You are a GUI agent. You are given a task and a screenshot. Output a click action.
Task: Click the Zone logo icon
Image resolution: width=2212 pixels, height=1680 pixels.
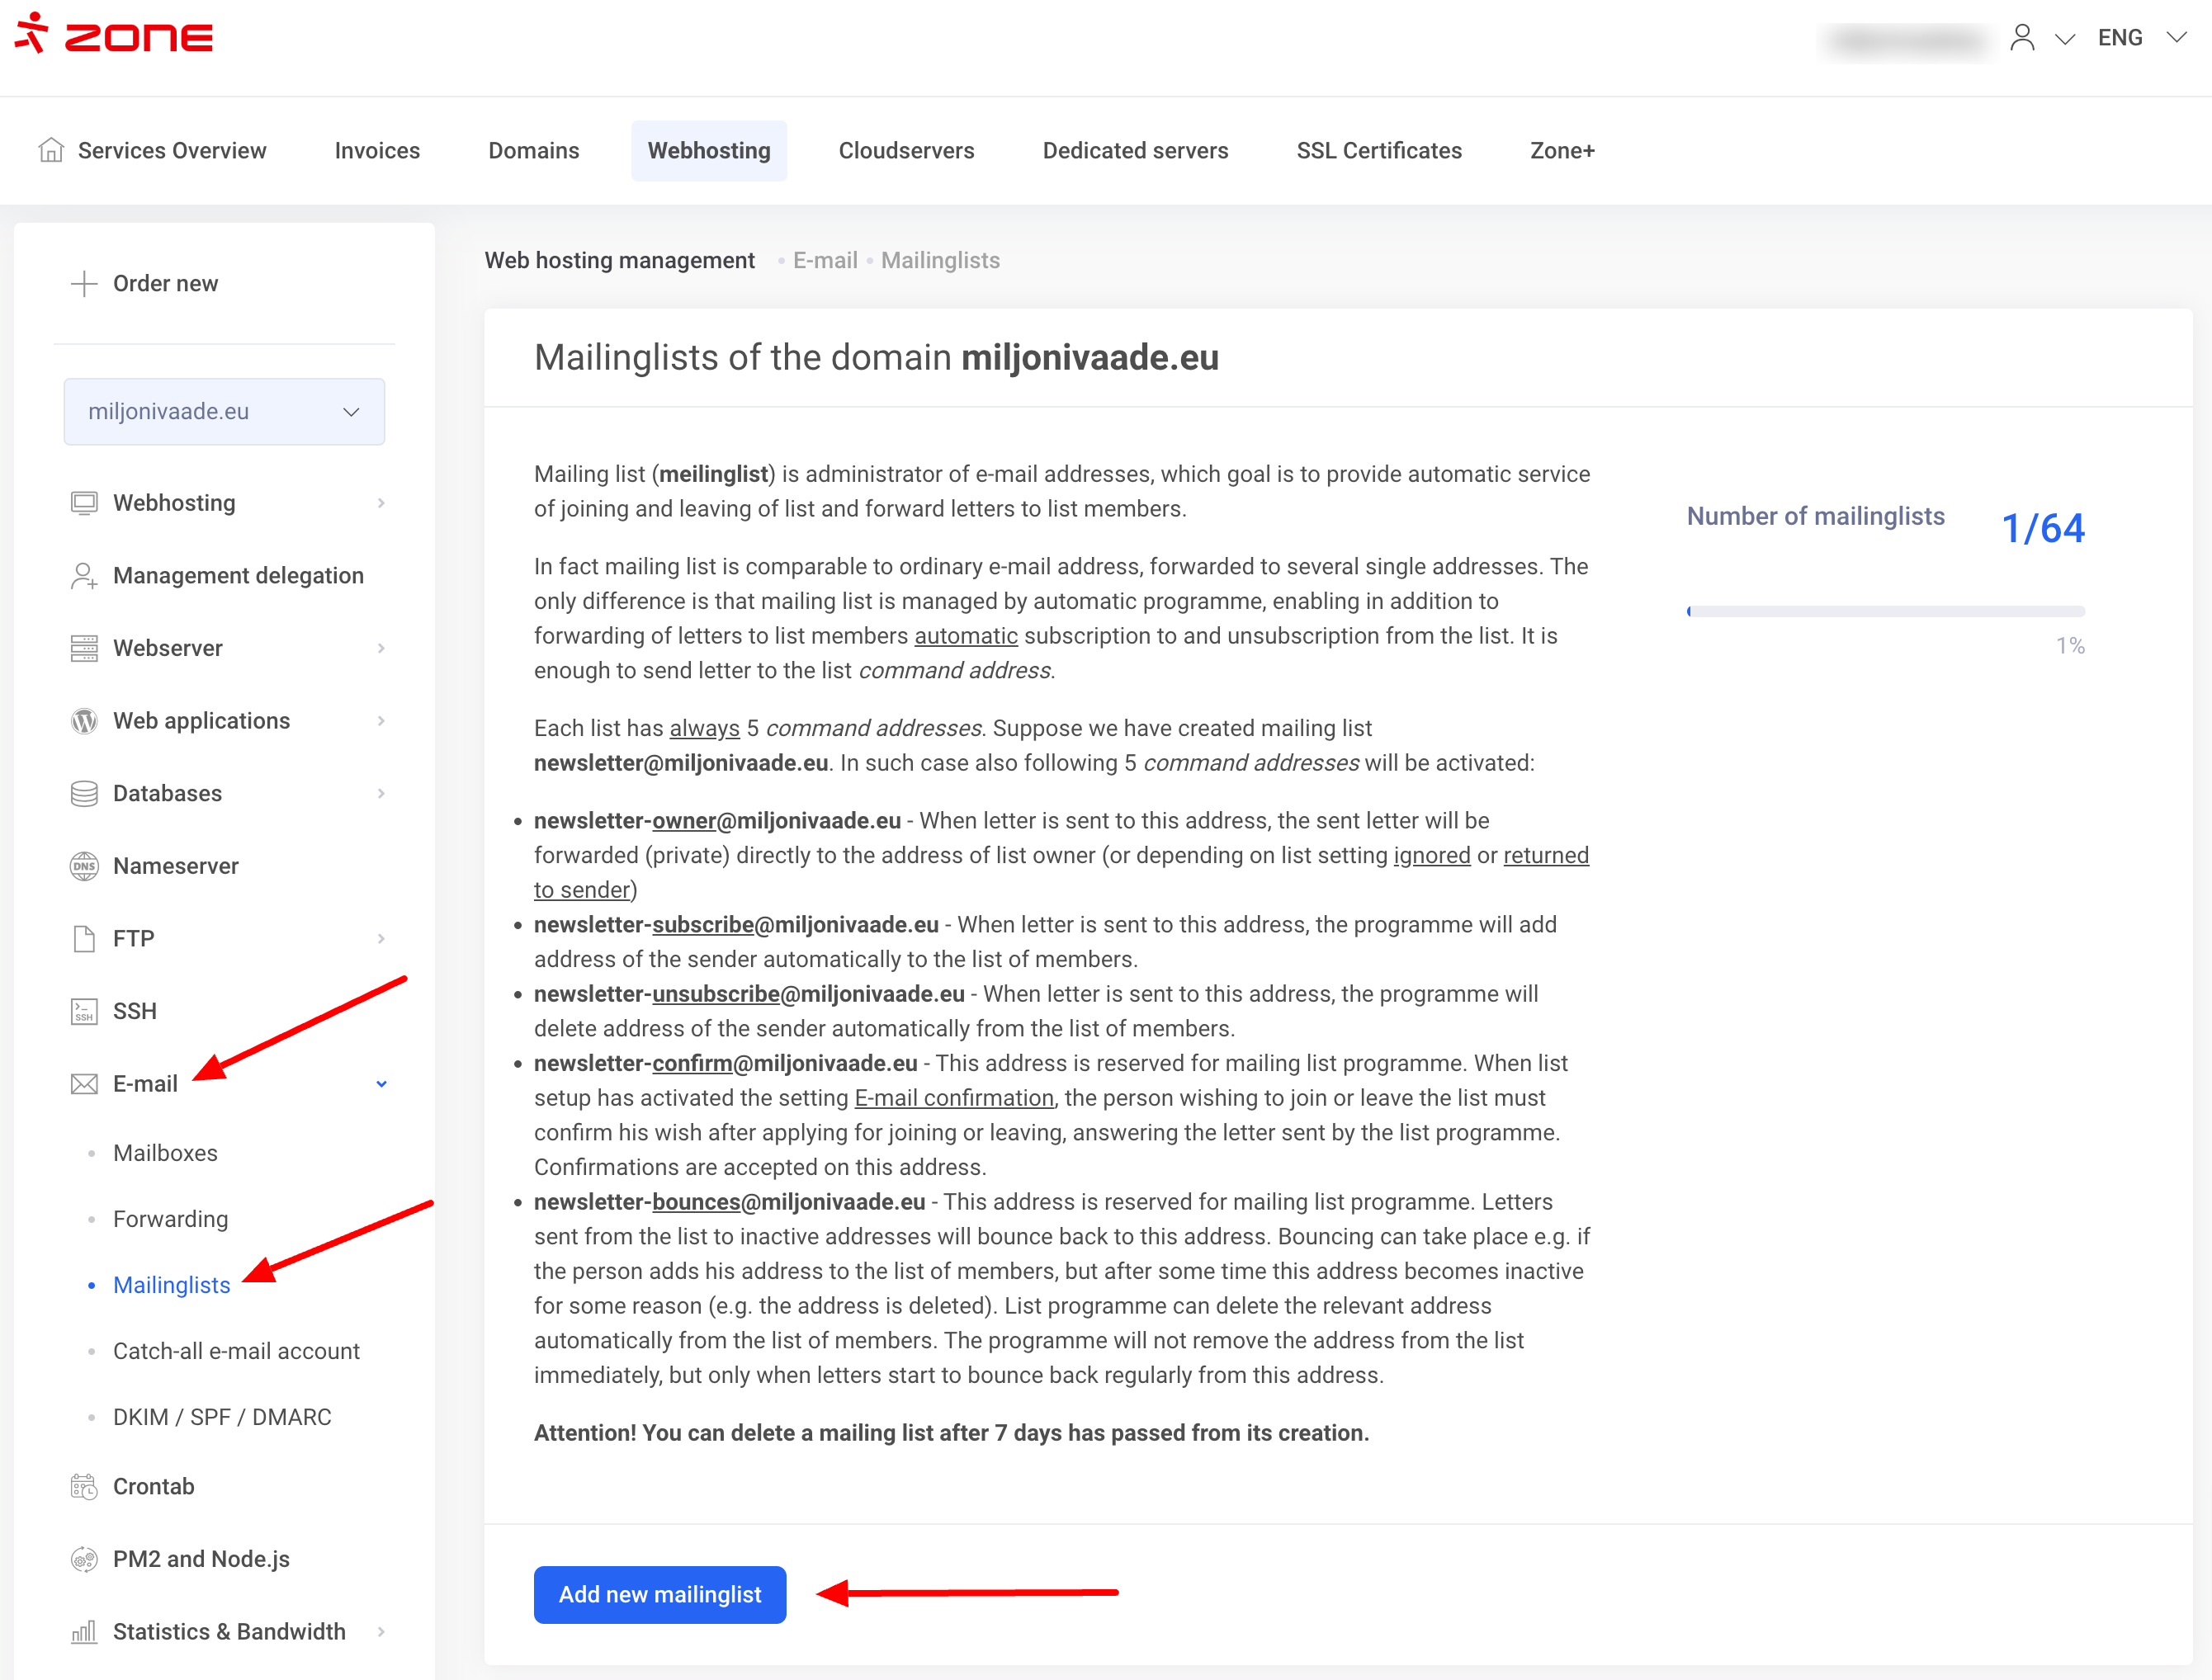[x=32, y=33]
